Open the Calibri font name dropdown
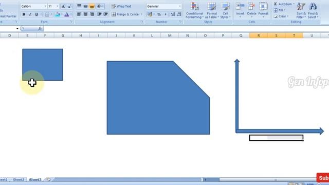The image size is (329, 185). [x=45, y=6]
